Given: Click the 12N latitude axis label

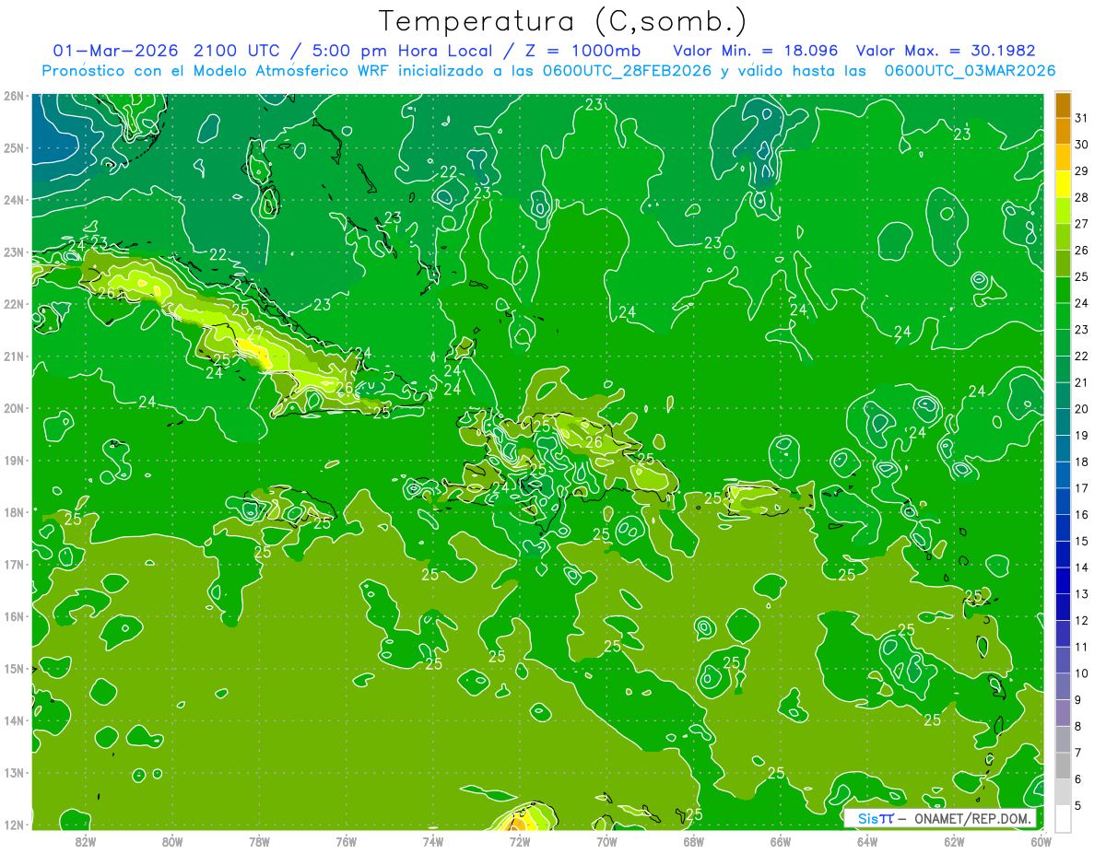Looking at the screenshot, I should [14, 825].
